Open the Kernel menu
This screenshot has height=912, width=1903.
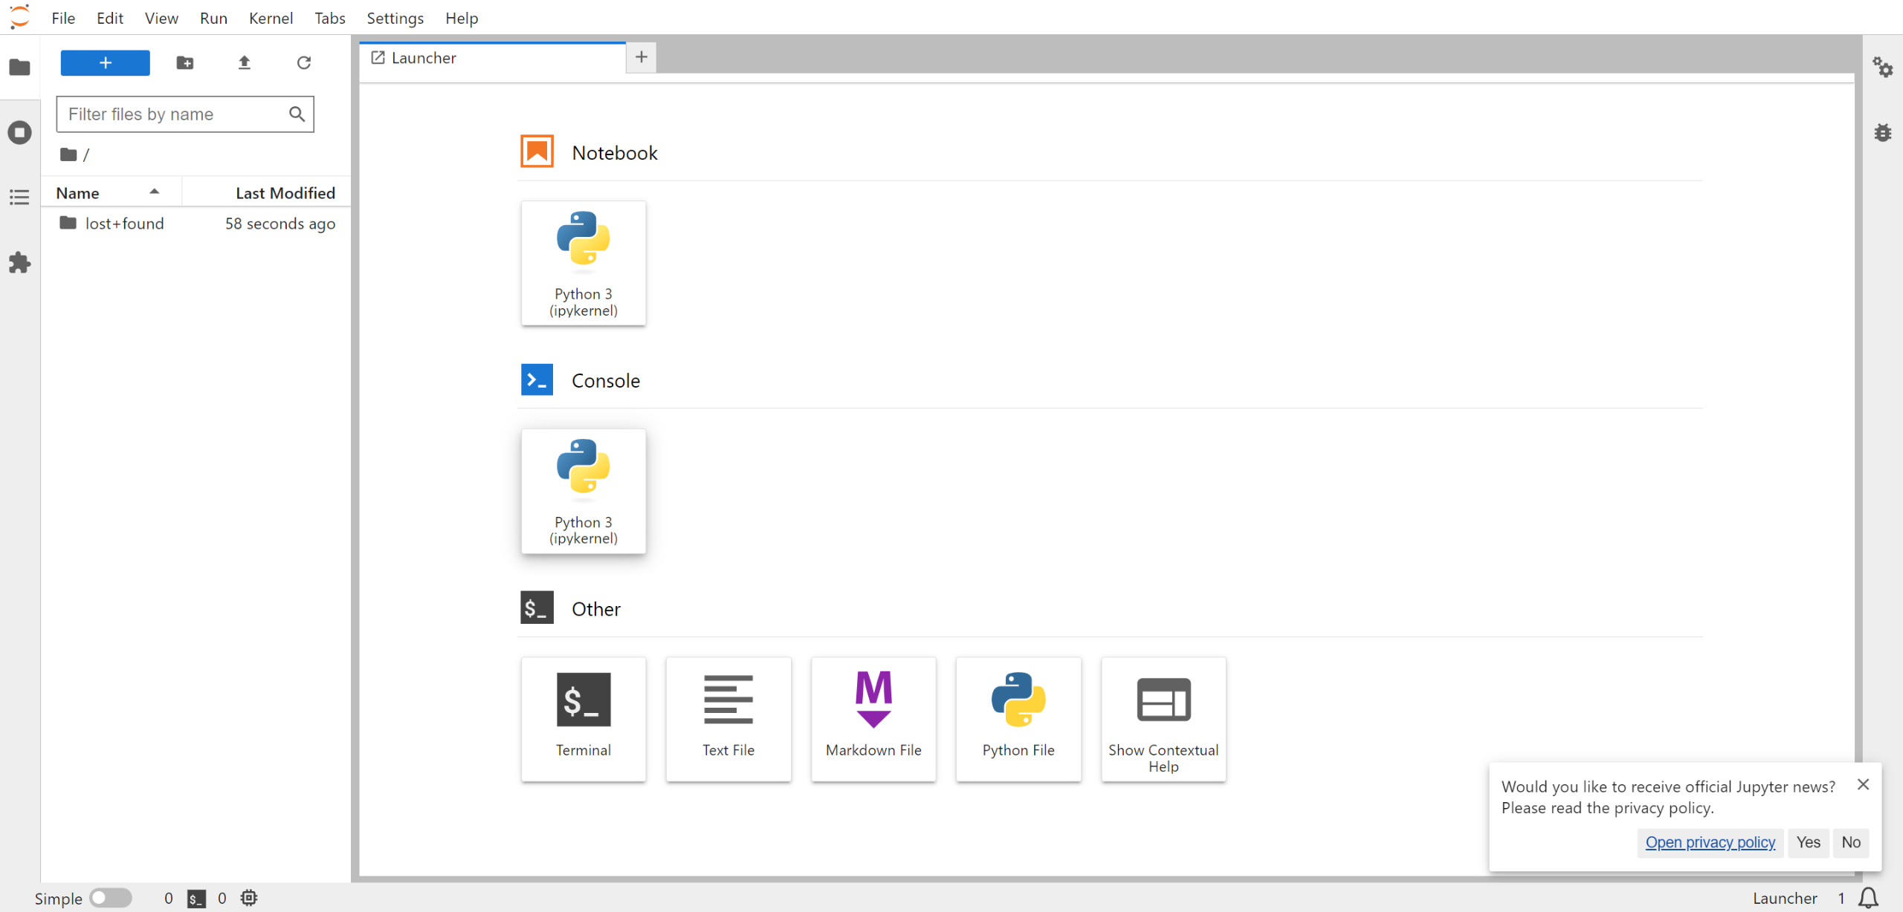[271, 18]
